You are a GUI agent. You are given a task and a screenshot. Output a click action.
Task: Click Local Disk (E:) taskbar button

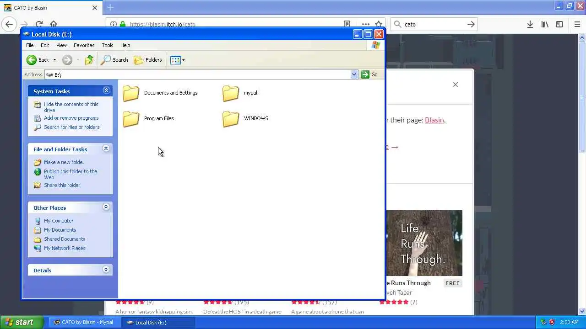(158, 322)
